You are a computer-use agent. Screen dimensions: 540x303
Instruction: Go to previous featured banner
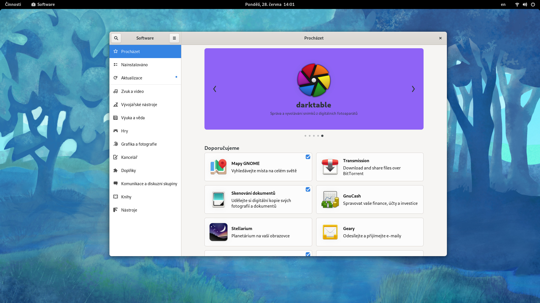215,89
